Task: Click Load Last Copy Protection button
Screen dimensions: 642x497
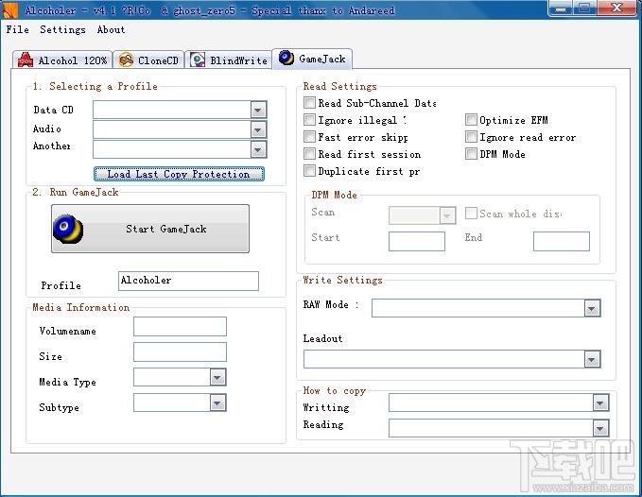Action: [x=179, y=174]
